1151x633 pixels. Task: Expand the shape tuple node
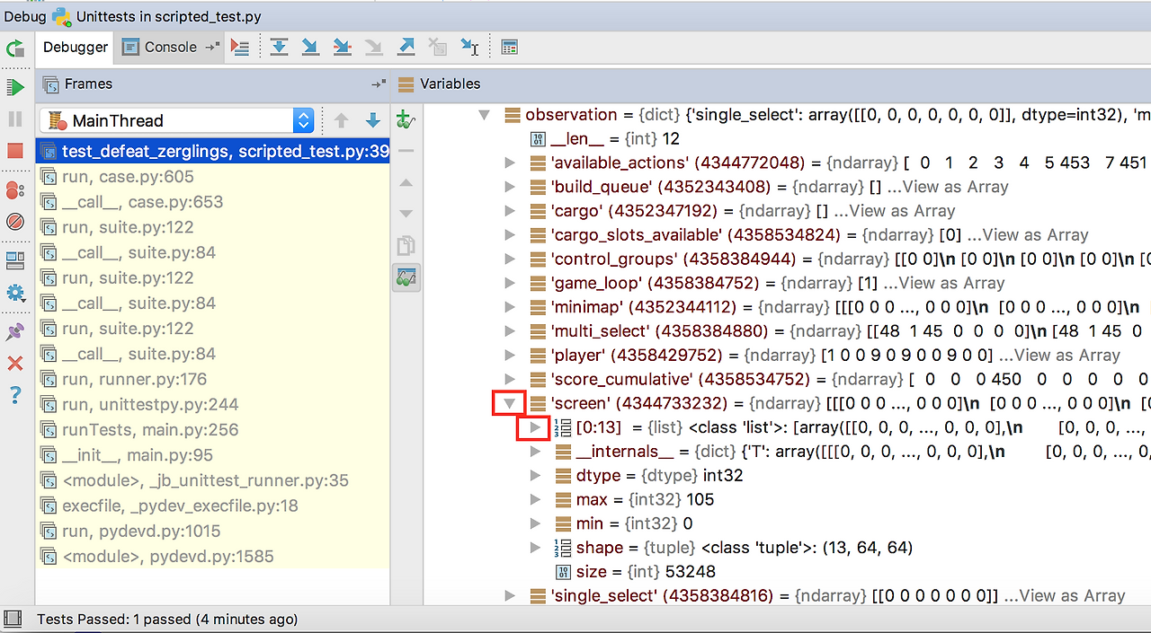pyautogui.click(x=535, y=548)
